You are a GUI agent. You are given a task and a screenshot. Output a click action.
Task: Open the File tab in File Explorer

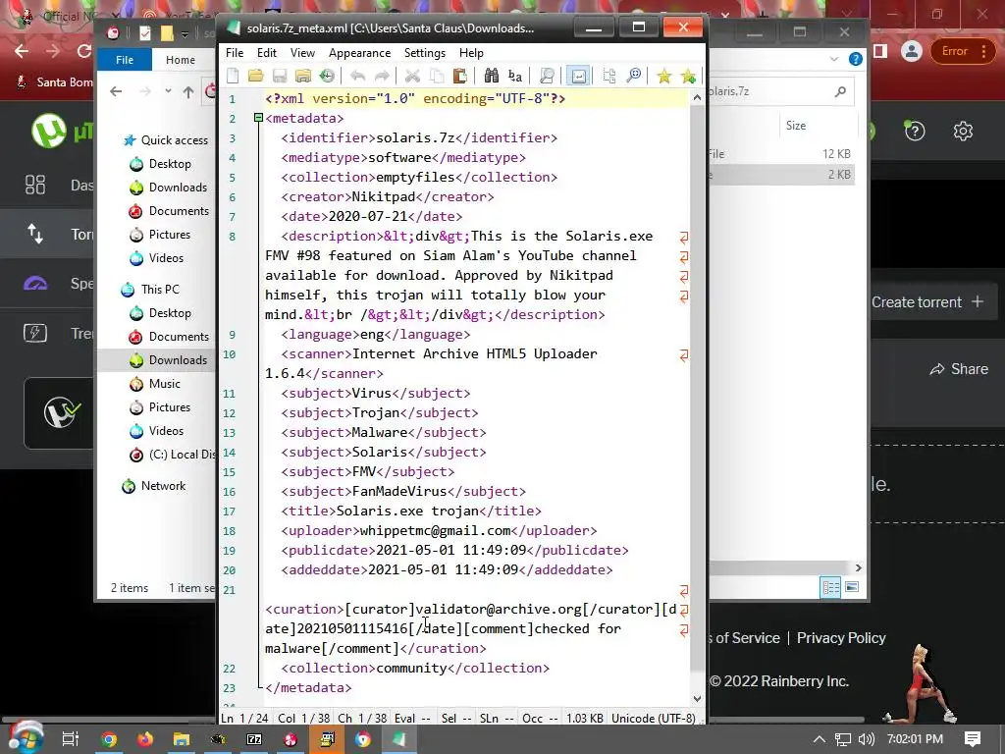point(125,60)
